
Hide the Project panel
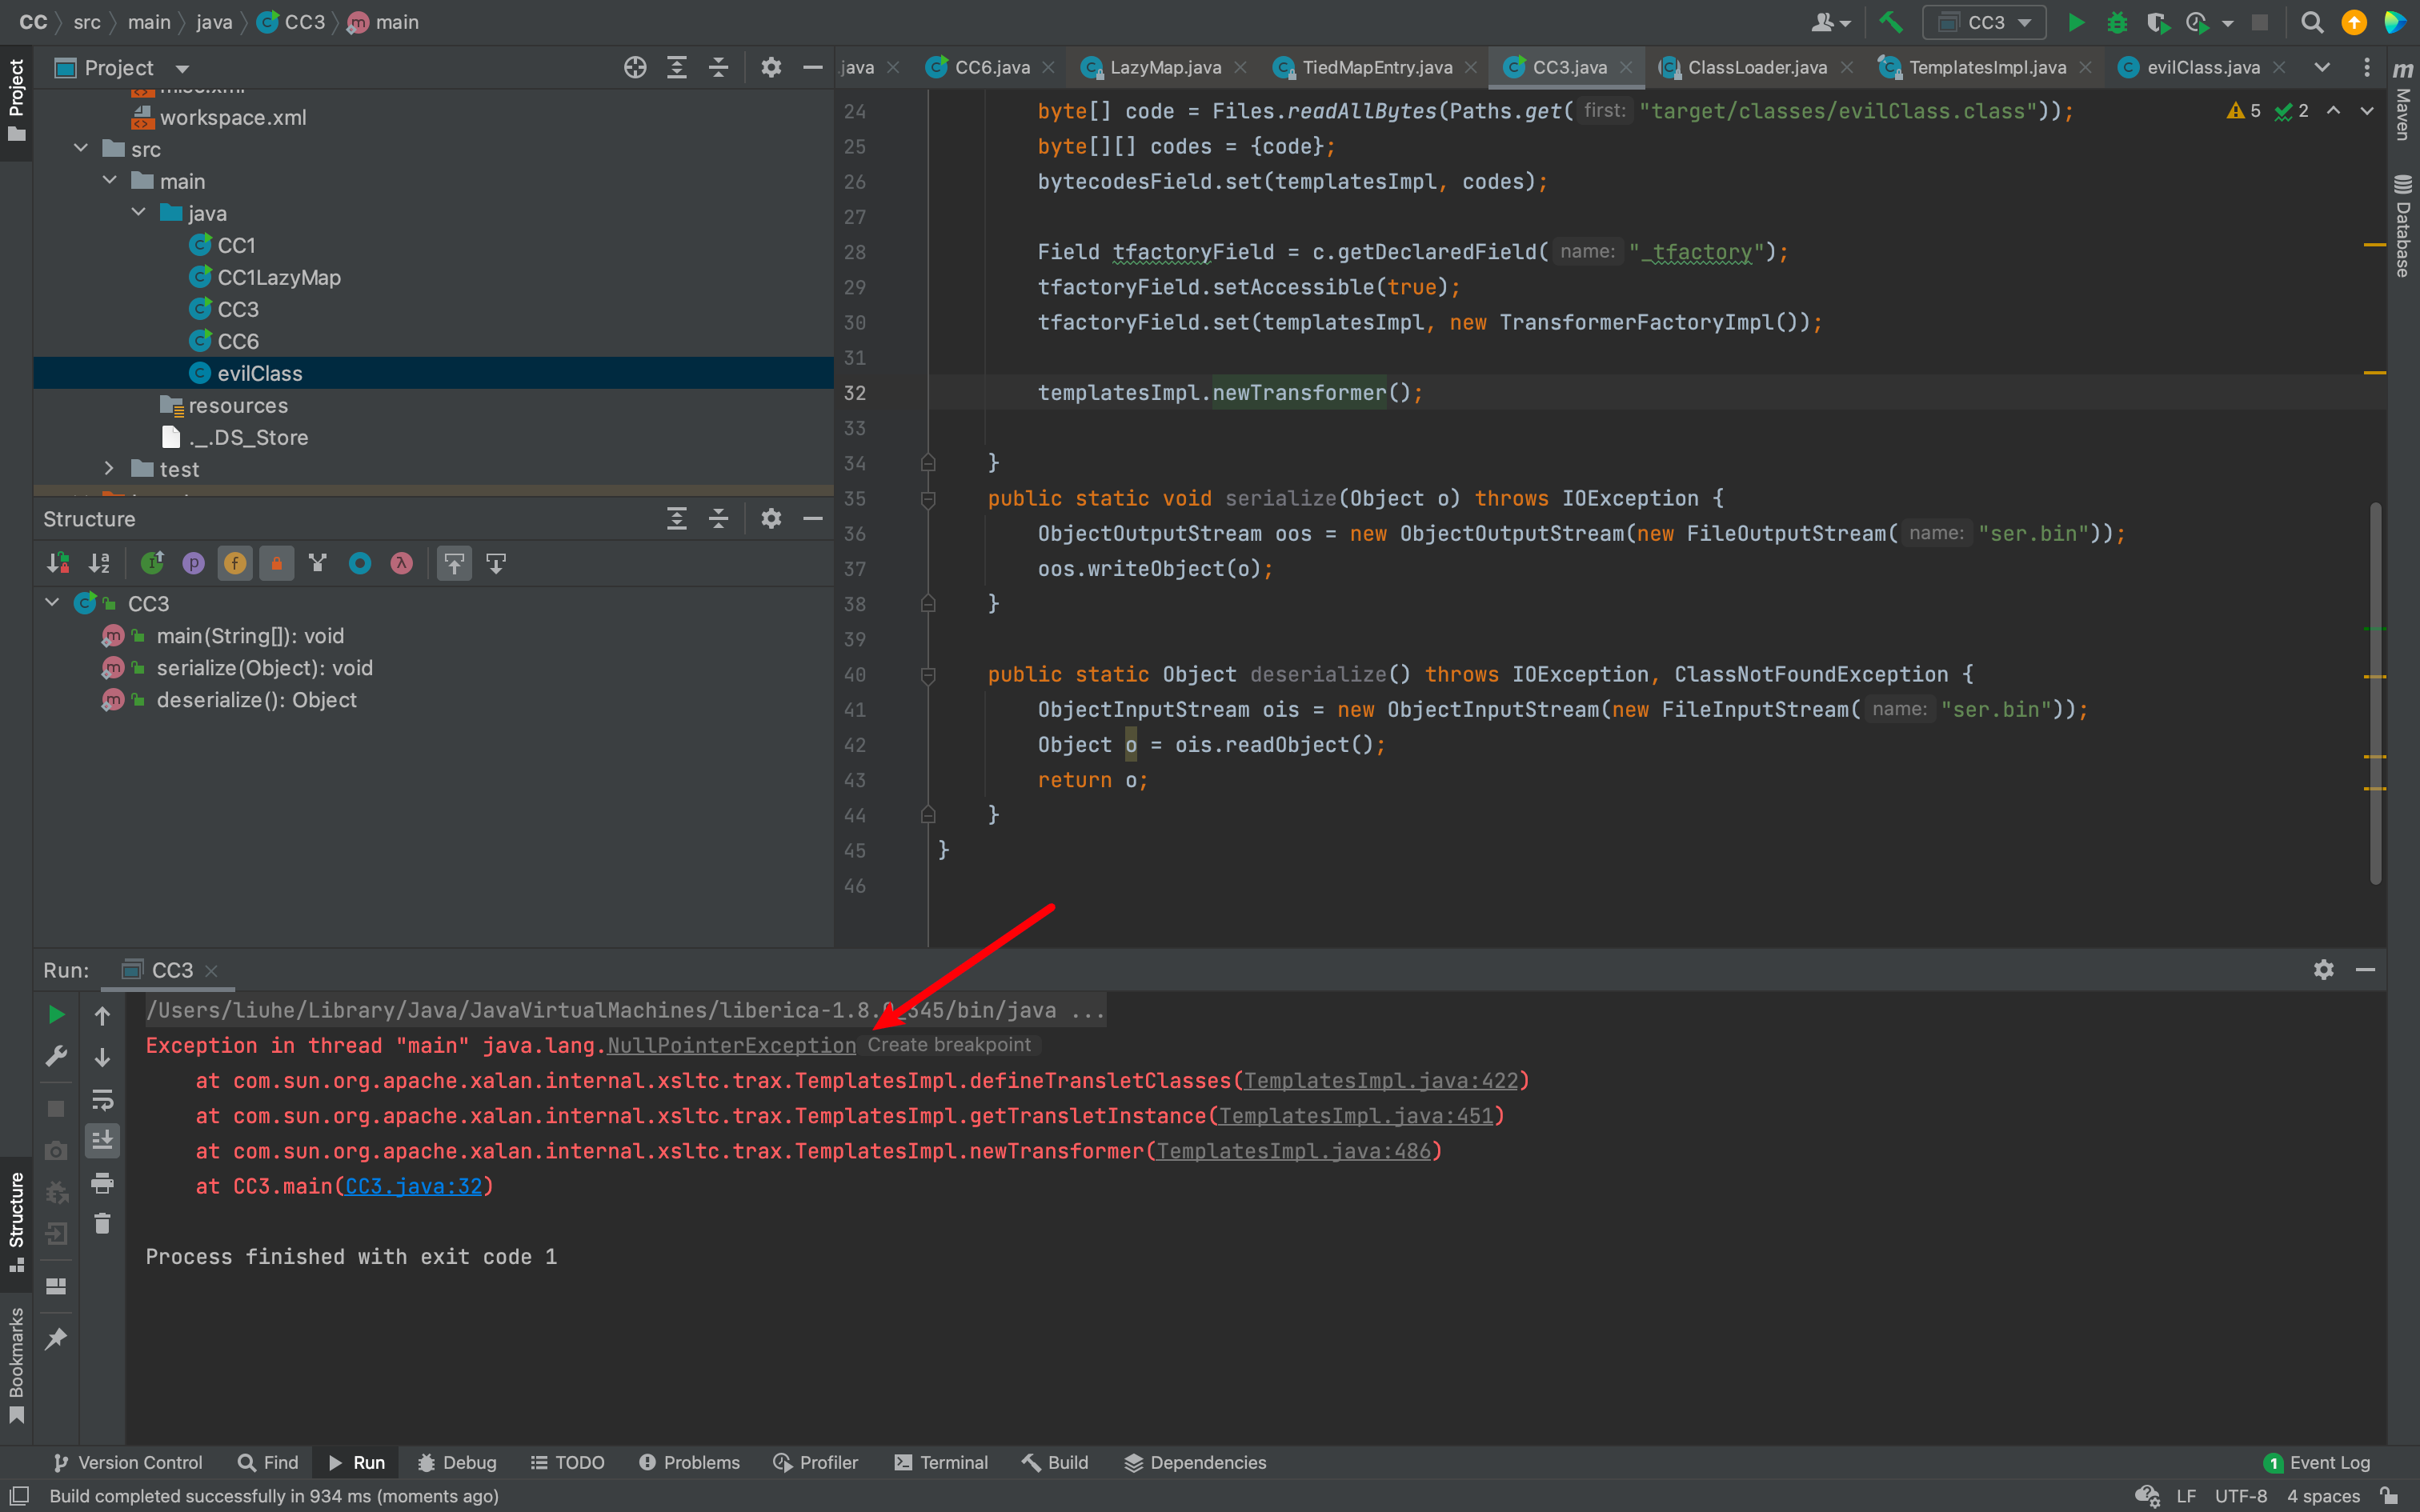tap(813, 67)
